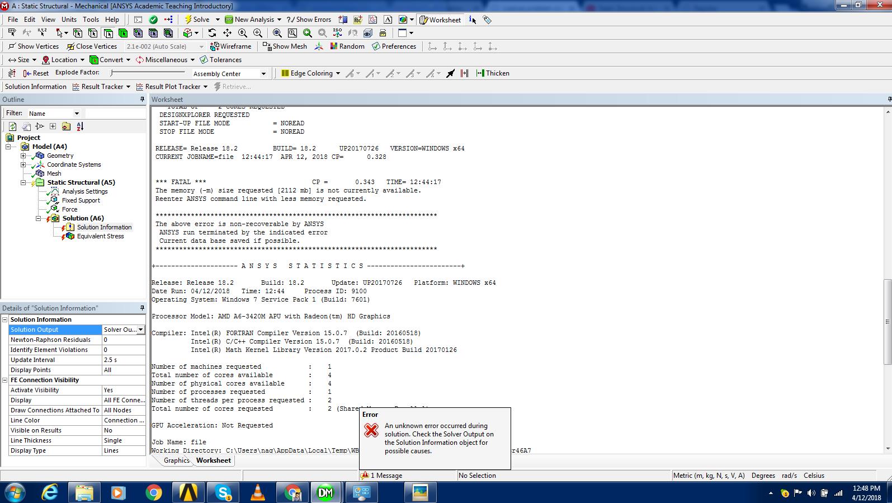Open the Assembly Center dropdown
This screenshot has width=892, height=503.
[263, 74]
